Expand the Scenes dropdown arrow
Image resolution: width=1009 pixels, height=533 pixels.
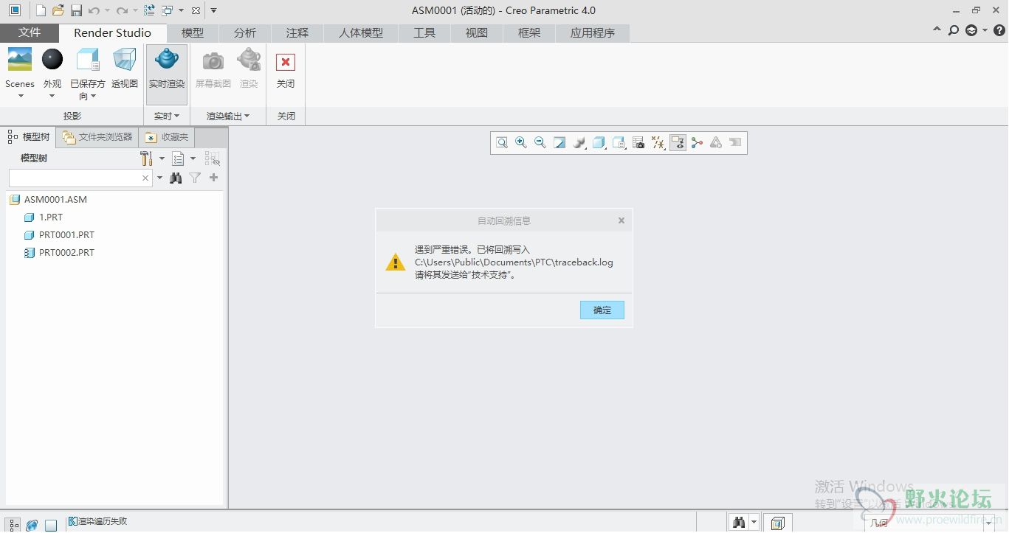[21, 96]
